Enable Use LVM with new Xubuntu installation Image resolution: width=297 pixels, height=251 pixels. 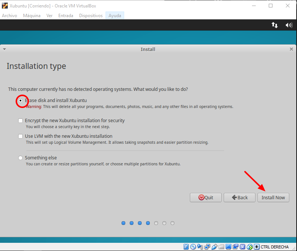click(x=20, y=136)
